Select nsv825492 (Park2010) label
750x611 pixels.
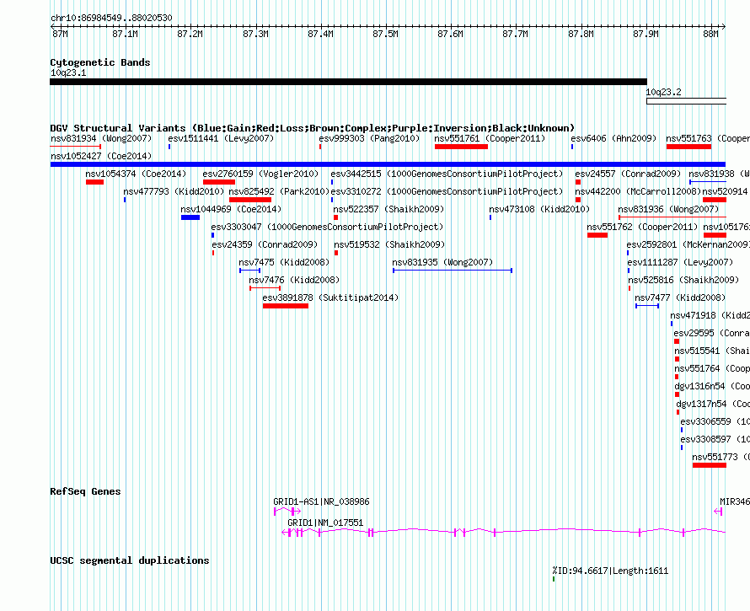[277, 191]
